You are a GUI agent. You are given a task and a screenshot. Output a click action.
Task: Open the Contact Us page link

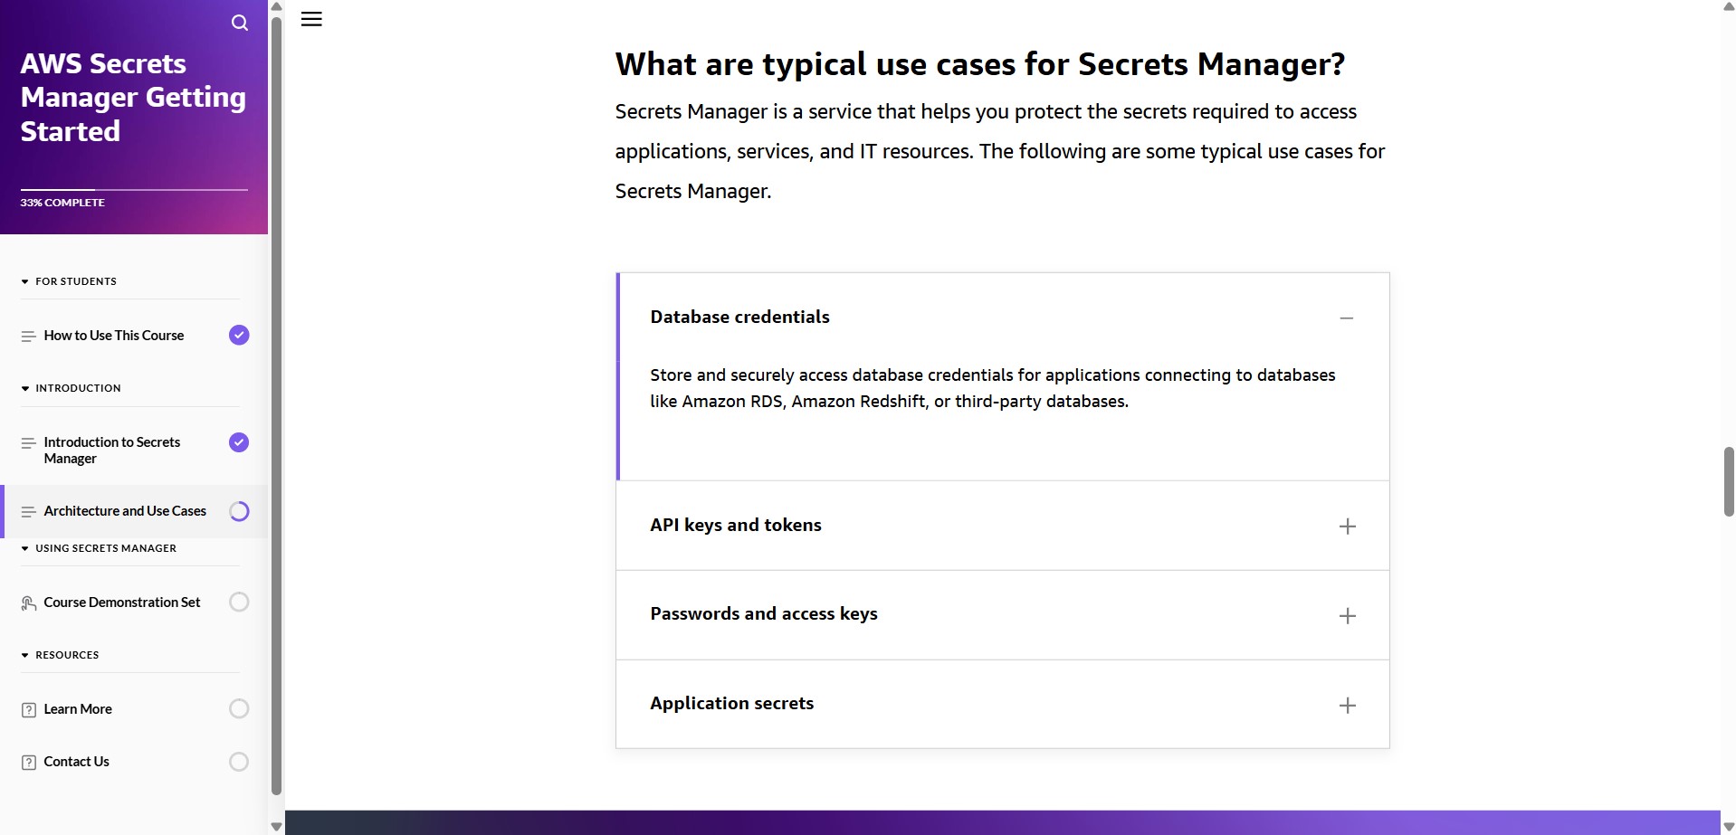tap(76, 762)
